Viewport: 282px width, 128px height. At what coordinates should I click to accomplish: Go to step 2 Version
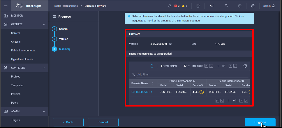tap(60, 39)
